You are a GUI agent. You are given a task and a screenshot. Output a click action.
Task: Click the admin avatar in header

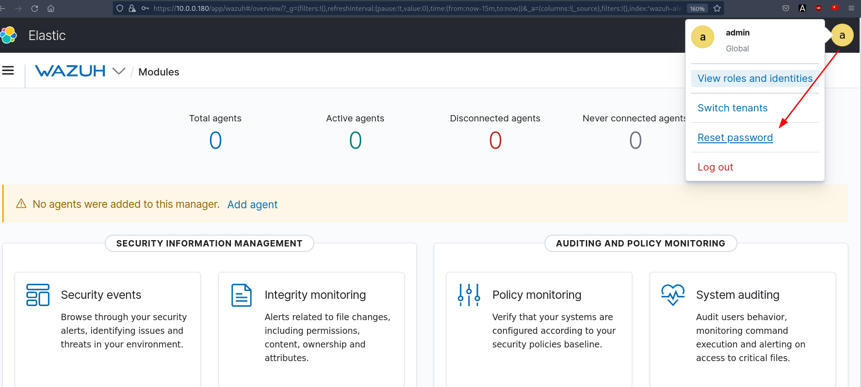pos(842,35)
